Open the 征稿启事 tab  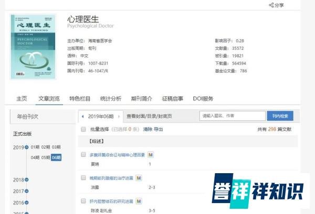tap(172, 98)
